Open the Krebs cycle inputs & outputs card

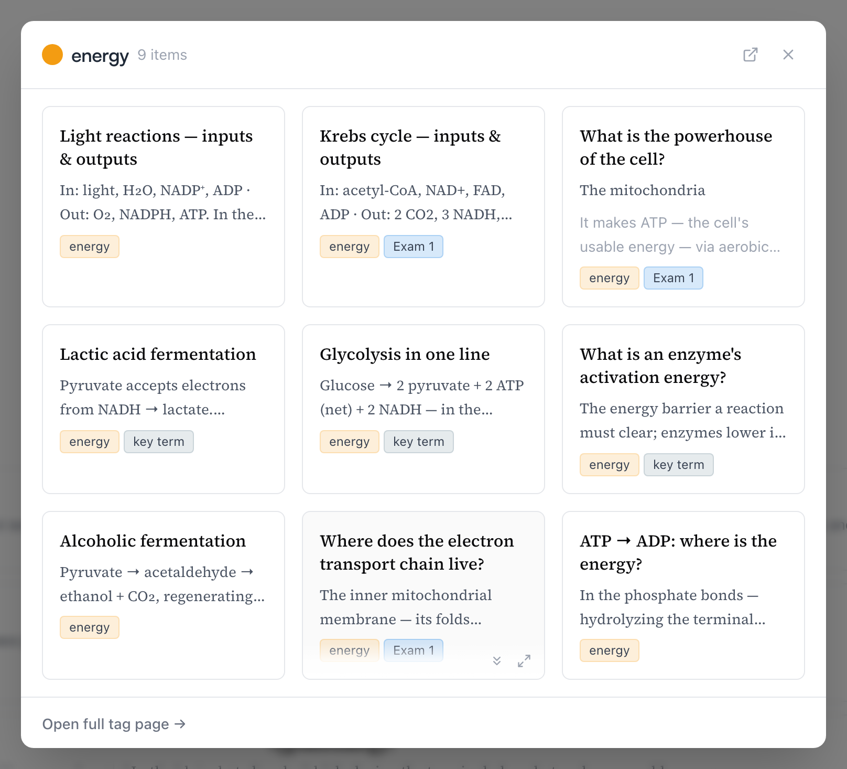[423, 207]
